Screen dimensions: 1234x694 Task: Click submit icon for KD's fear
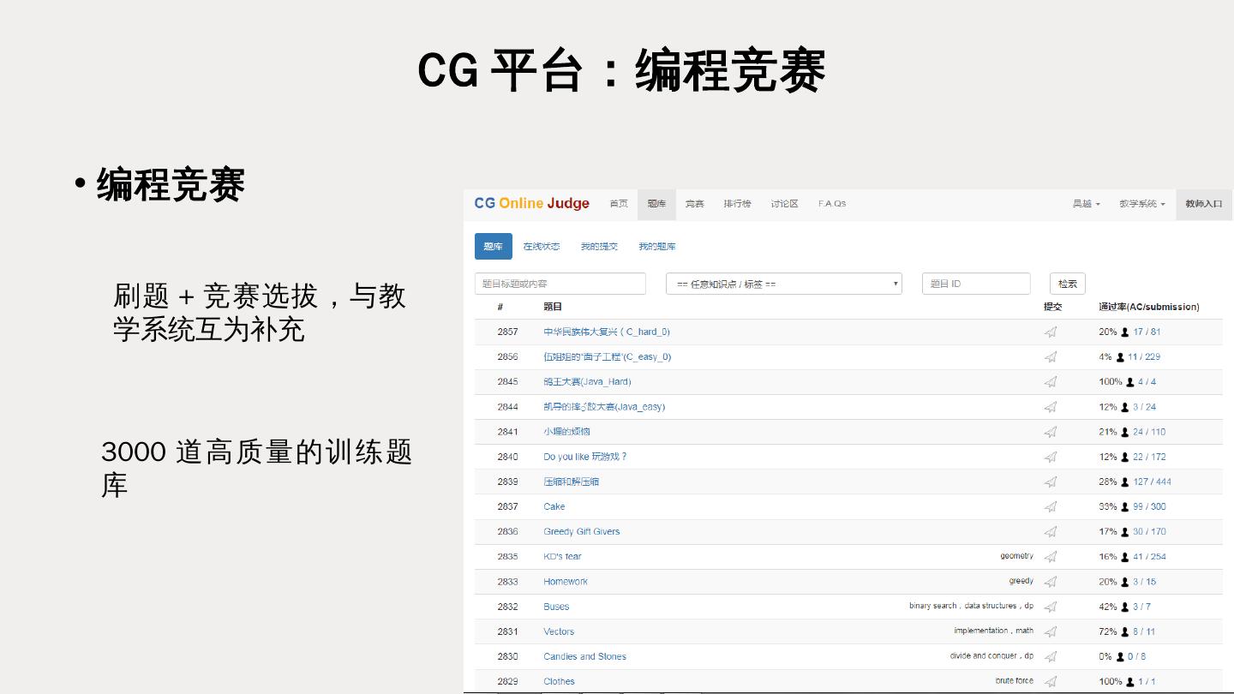pos(1051,557)
